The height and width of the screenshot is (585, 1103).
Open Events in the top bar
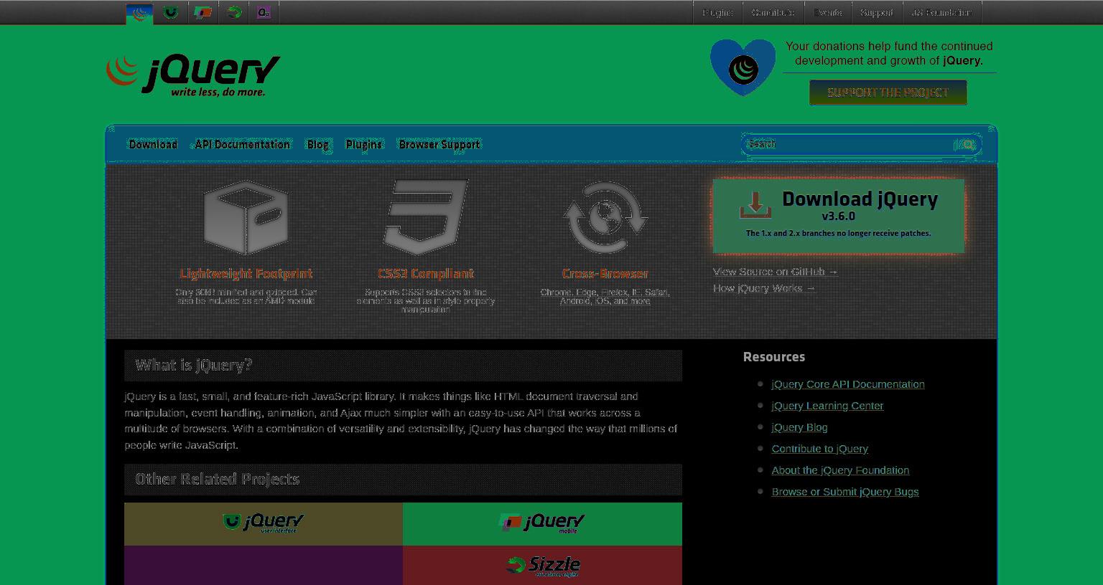pyautogui.click(x=828, y=13)
